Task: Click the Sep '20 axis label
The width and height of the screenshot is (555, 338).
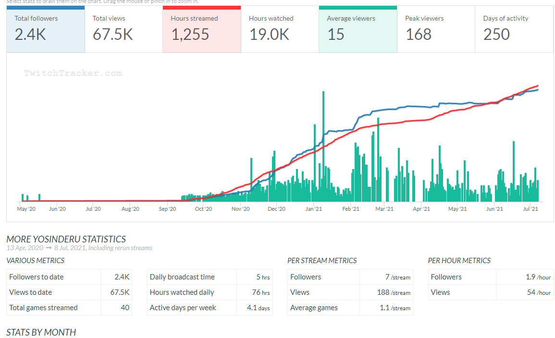Action: coord(167,209)
